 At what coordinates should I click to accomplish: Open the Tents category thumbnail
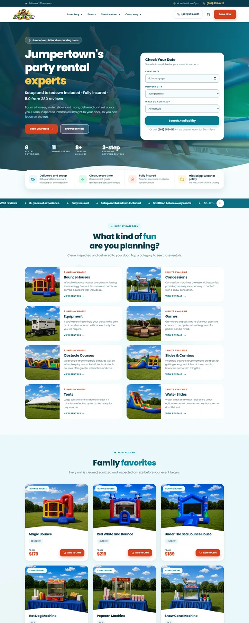point(42,401)
